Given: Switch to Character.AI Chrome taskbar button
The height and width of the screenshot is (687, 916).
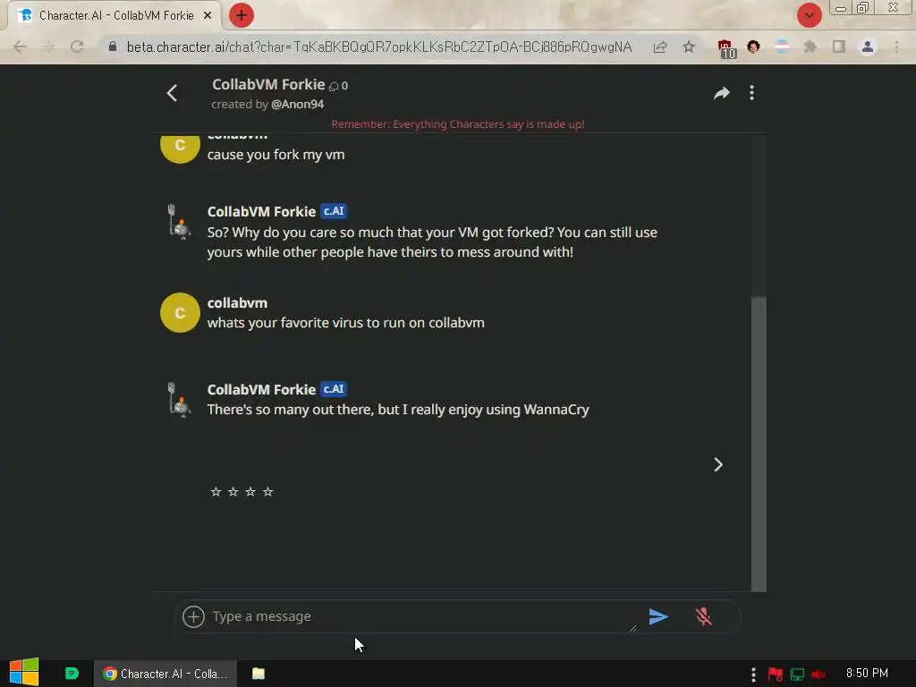Looking at the screenshot, I should pyautogui.click(x=165, y=674).
